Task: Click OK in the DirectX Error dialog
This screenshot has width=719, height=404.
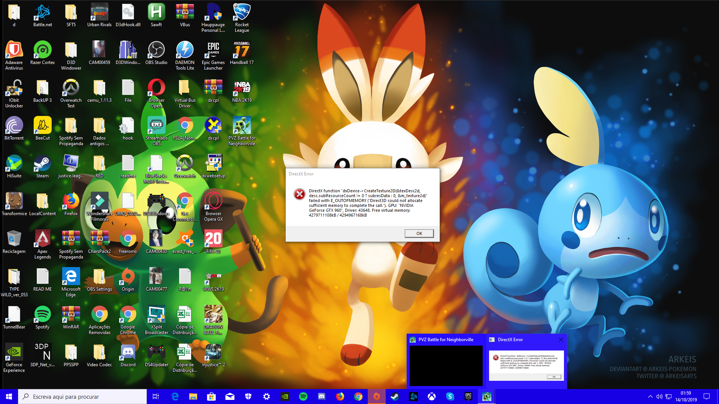Action: [x=419, y=233]
